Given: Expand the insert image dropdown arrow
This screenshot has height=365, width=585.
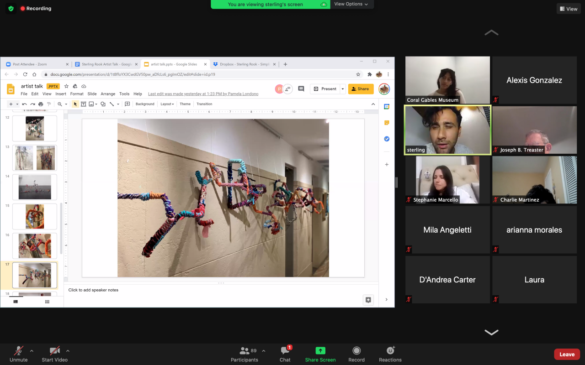Looking at the screenshot, I should [96, 104].
